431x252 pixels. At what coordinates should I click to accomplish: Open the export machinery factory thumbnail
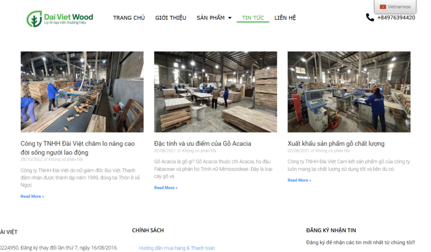[x=349, y=92]
